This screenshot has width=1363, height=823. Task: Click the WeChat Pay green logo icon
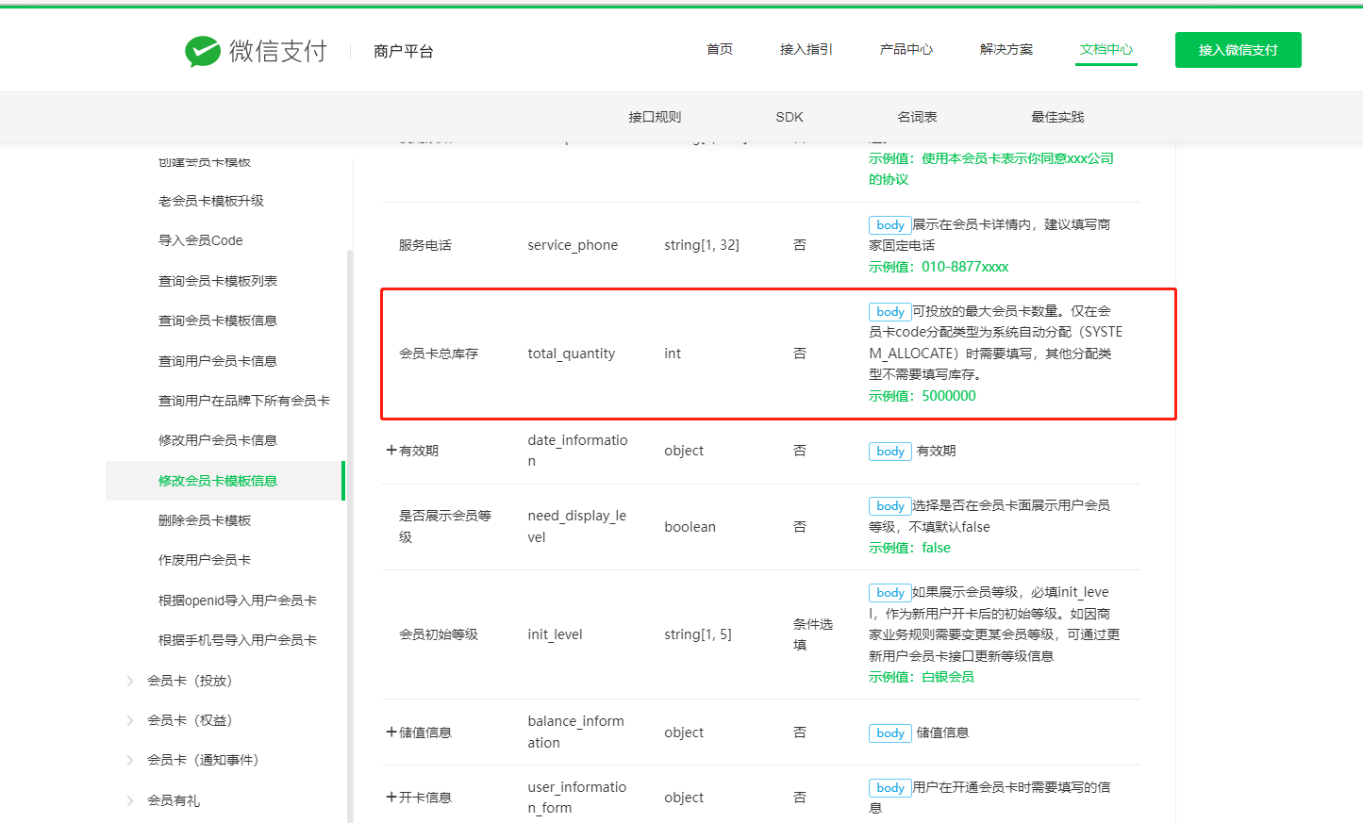[x=203, y=51]
